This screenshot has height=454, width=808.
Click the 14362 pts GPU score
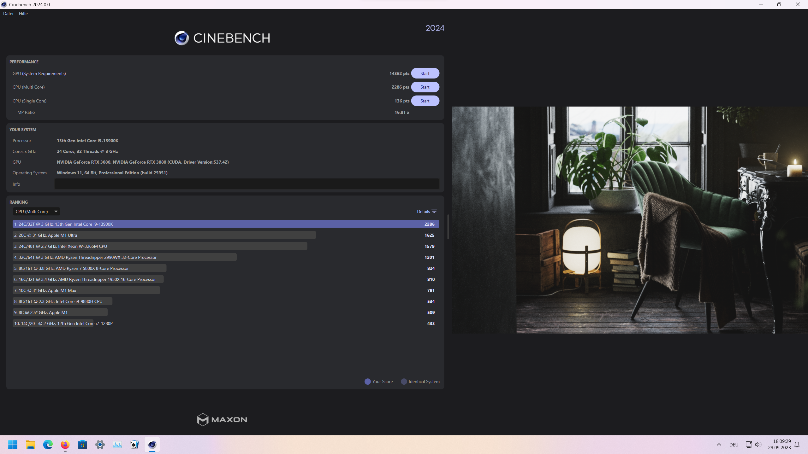click(x=399, y=73)
